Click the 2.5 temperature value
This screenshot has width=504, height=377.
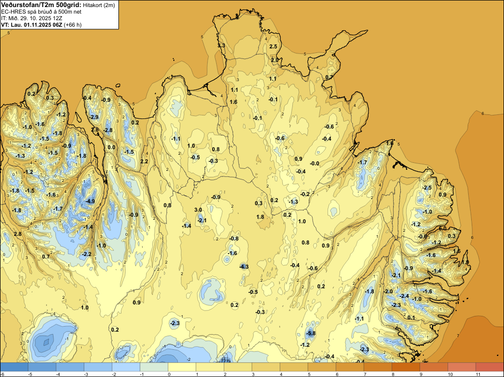point(273,46)
